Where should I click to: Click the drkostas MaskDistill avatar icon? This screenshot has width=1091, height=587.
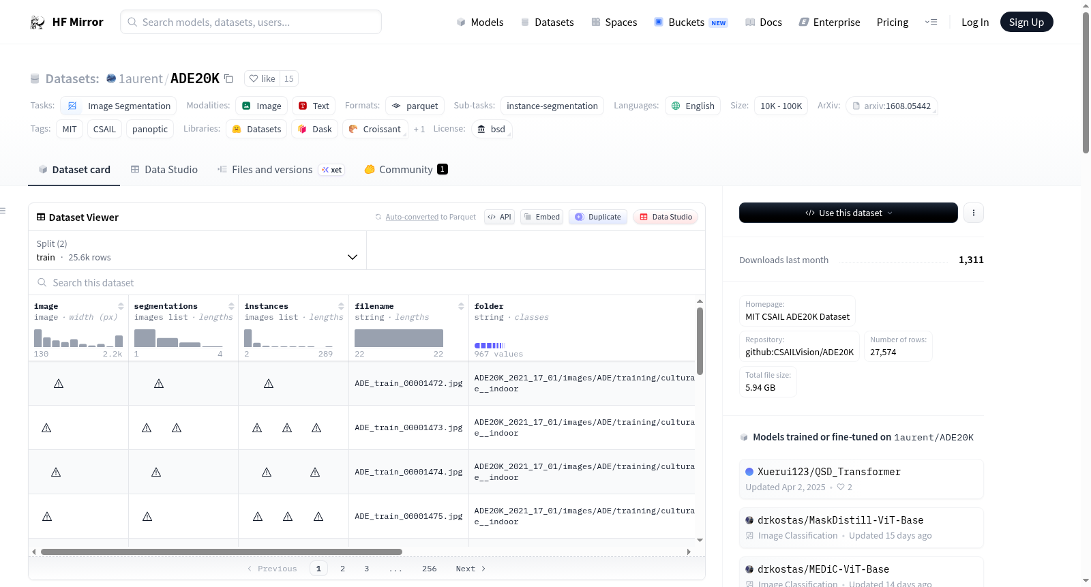(749, 520)
